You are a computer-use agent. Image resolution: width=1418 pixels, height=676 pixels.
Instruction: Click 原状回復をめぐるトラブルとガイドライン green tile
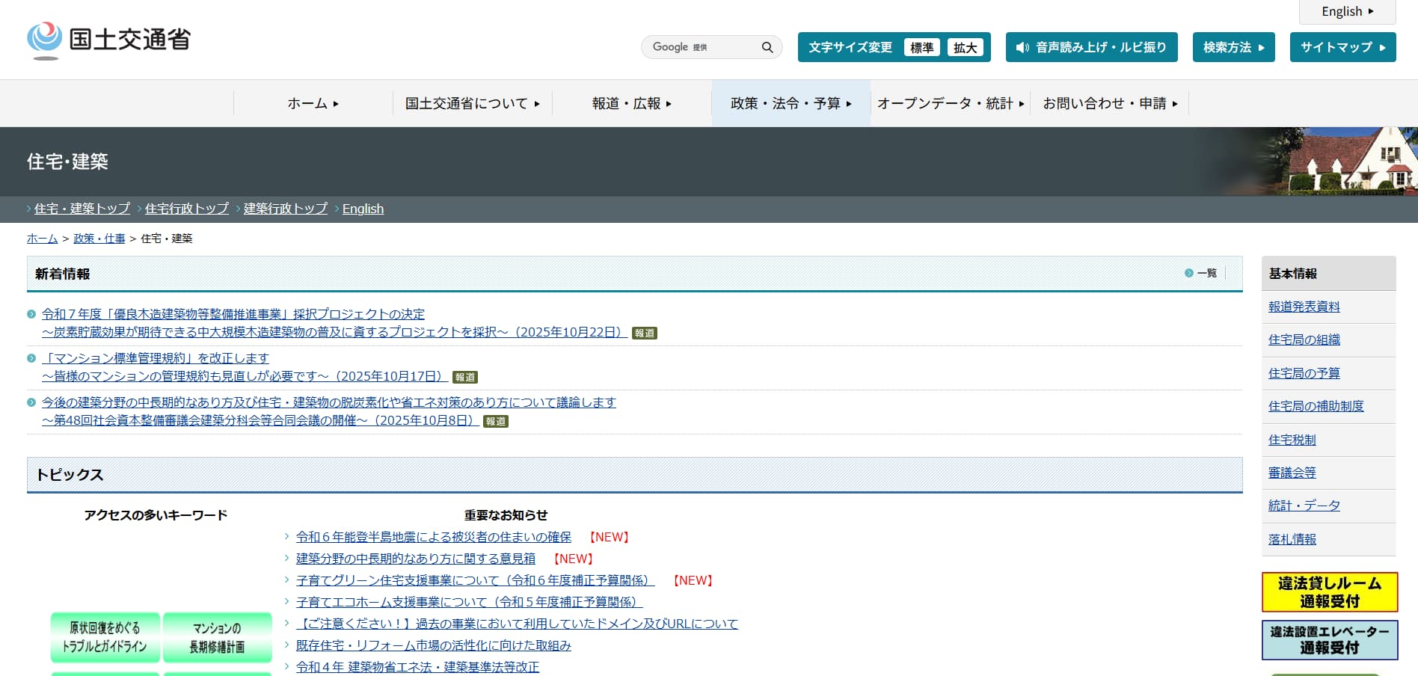coord(105,637)
